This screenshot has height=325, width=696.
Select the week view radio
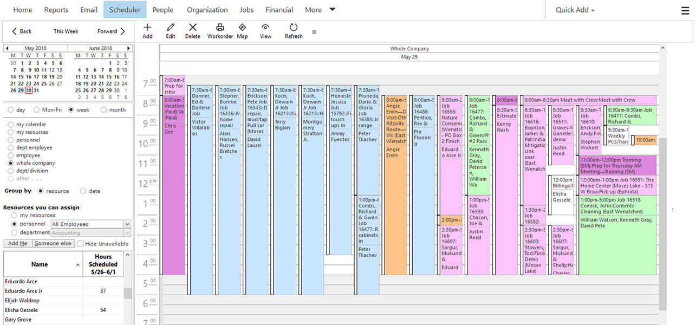(x=71, y=110)
